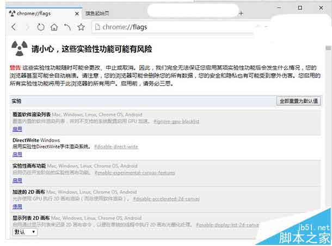The image size is (332, 246).
Task: Switch to the second browser tab
Action: click(97, 14)
